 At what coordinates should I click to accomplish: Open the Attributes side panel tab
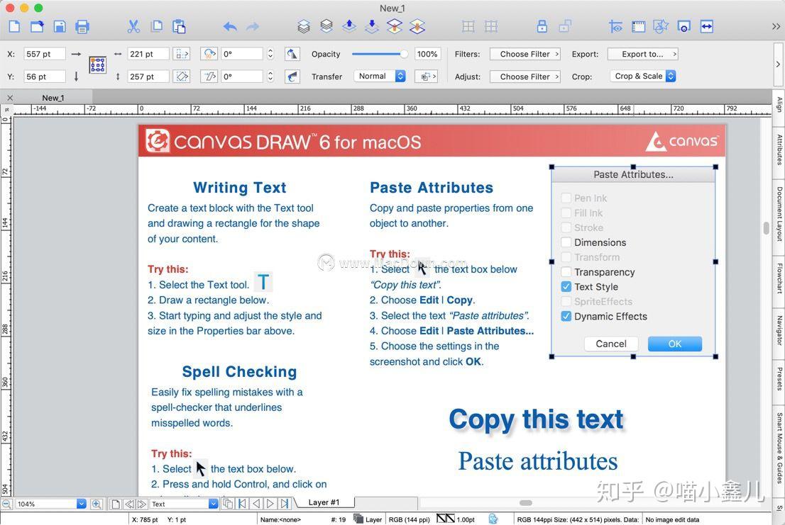click(x=779, y=149)
